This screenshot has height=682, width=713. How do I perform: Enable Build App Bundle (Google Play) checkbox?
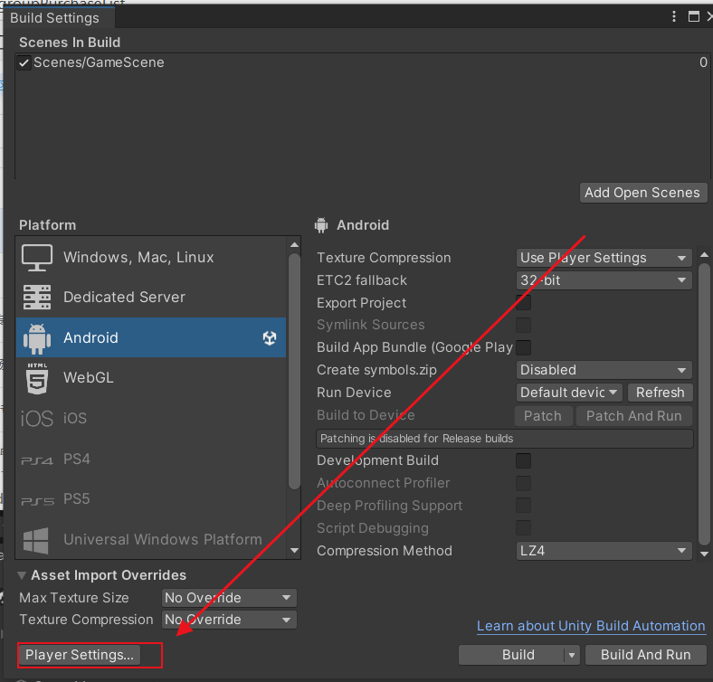click(523, 347)
